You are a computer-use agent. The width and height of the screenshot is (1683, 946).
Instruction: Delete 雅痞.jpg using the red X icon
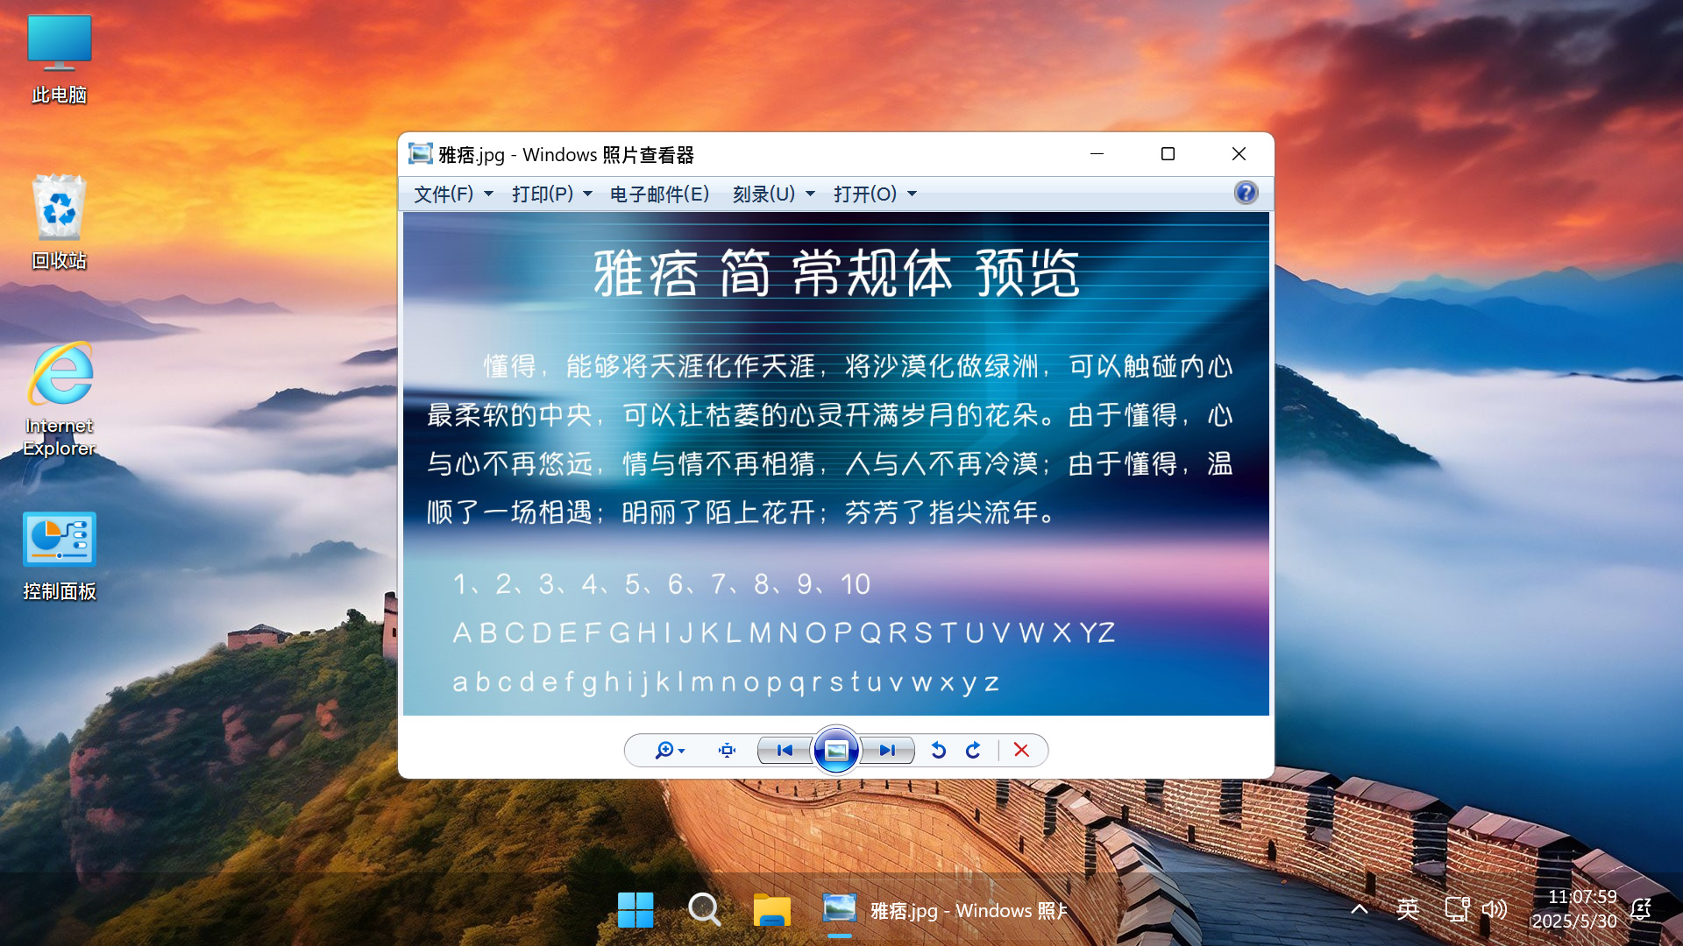(x=1020, y=751)
